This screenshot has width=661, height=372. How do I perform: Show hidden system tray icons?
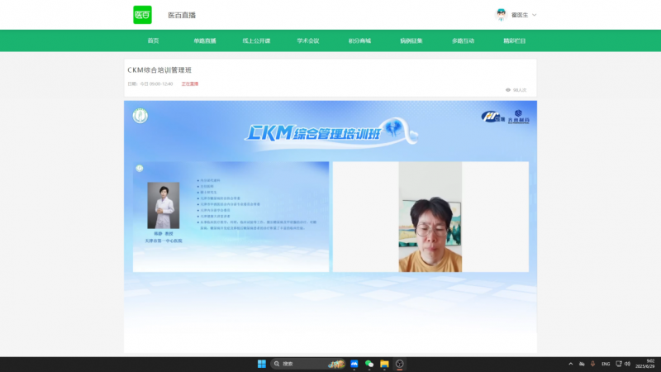coord(570,364)
